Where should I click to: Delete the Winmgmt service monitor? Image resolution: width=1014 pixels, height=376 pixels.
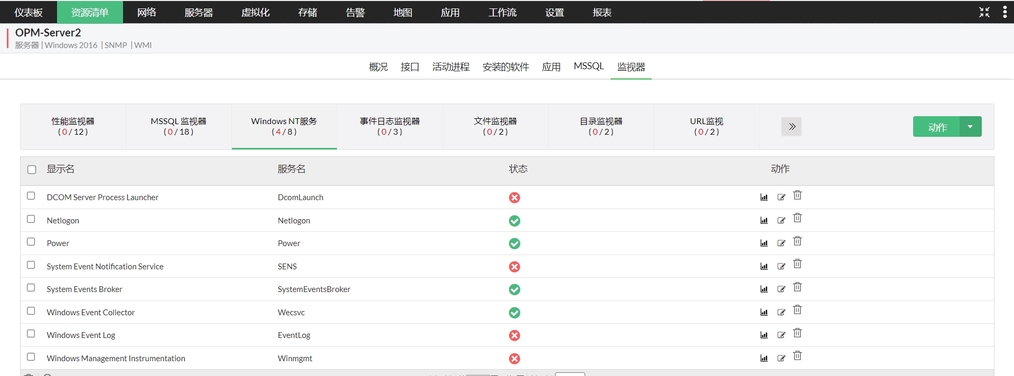797,356
